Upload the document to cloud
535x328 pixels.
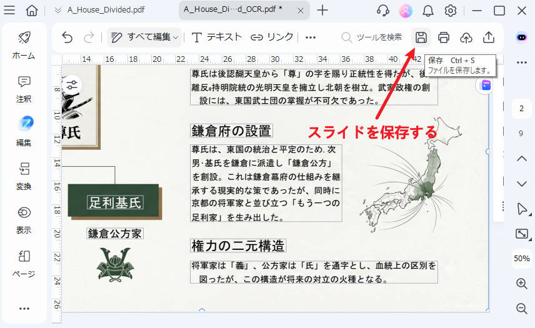[466, 37]
